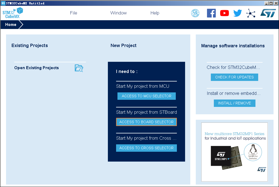279x187 pixels.
Task: Close the STM32CubeMX window
Action: coord(276,3)
